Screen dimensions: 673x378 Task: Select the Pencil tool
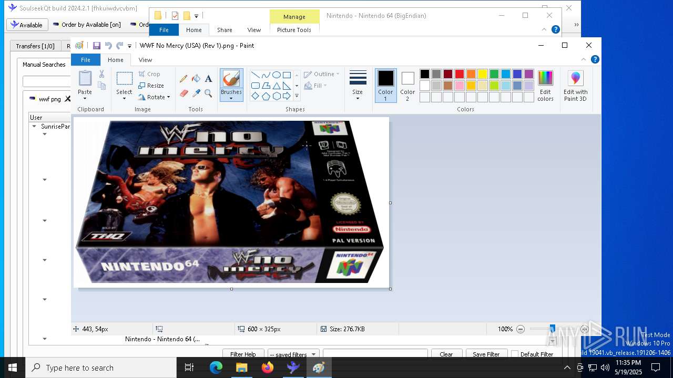coord(183,79)
